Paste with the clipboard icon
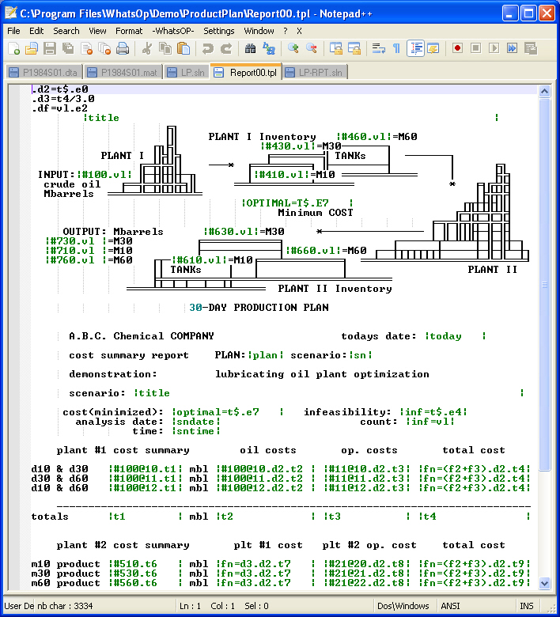Image resolution: width=560 pixels, height=617 pixels. [x=184, y=49]
